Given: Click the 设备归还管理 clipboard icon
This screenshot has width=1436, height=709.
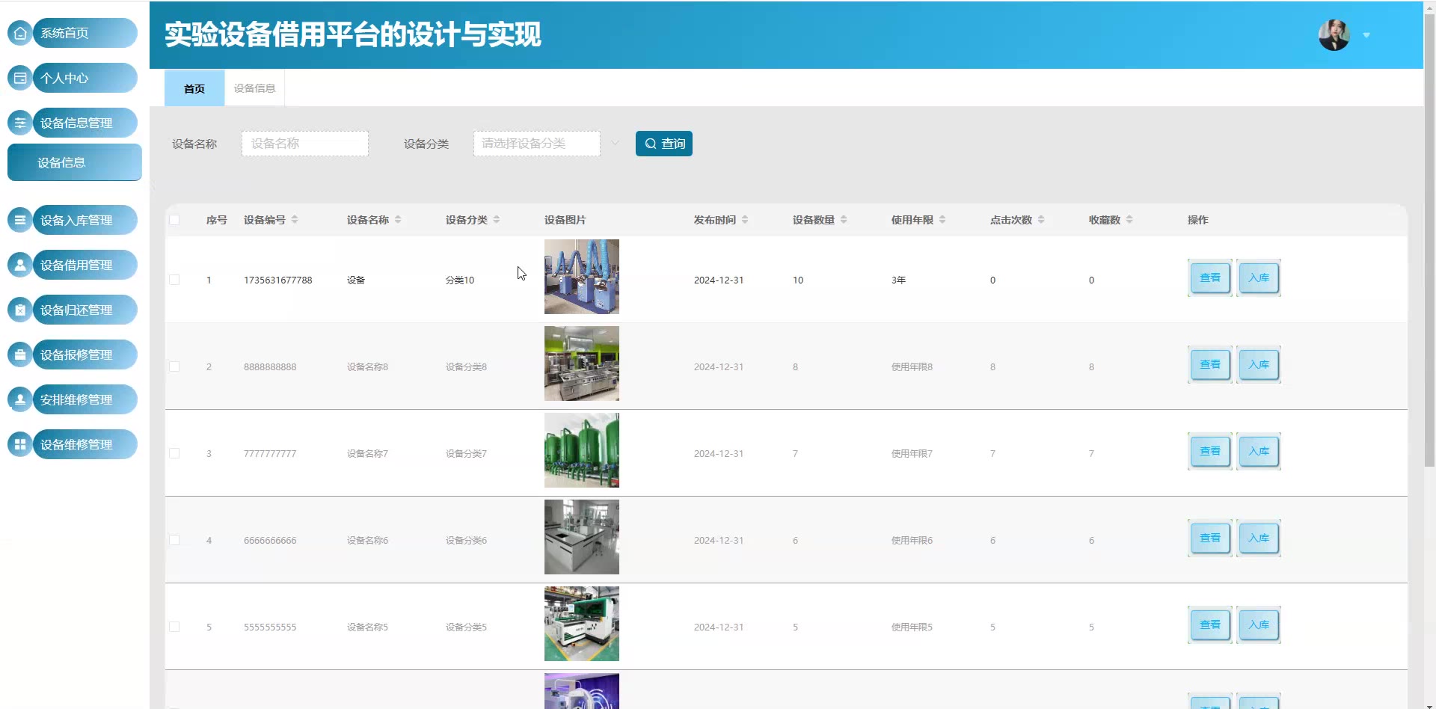Looking at the screenshot, I should [x=20, y=310].
